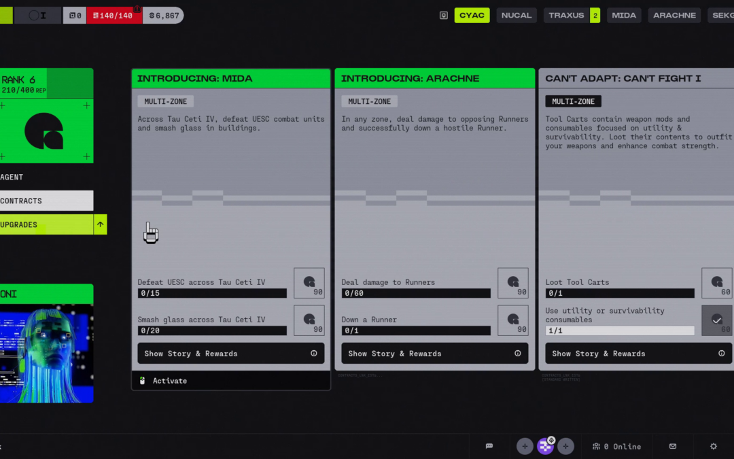Viewport: 734px width, 459px height.
Task: Click the 0 Online friends indicator
Action: (x=616, y=446)
